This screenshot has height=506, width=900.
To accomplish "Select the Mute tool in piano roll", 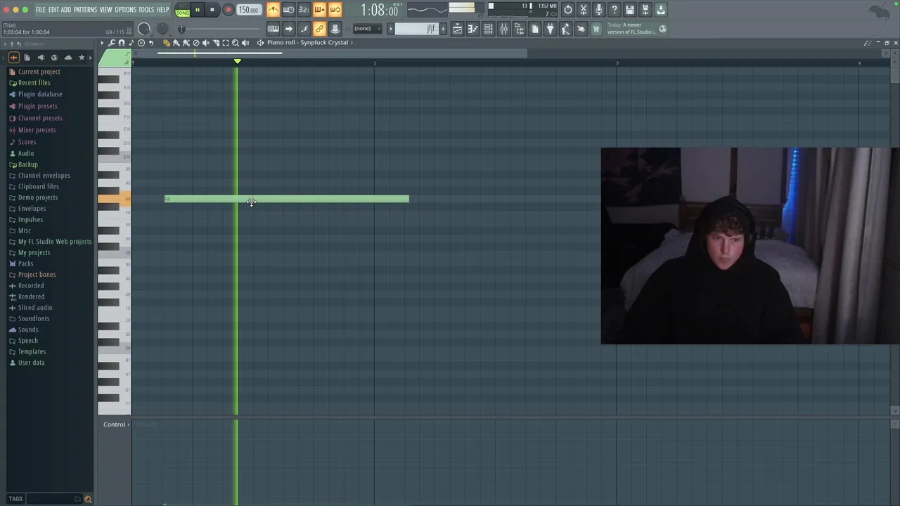I will tap(206, 43).
